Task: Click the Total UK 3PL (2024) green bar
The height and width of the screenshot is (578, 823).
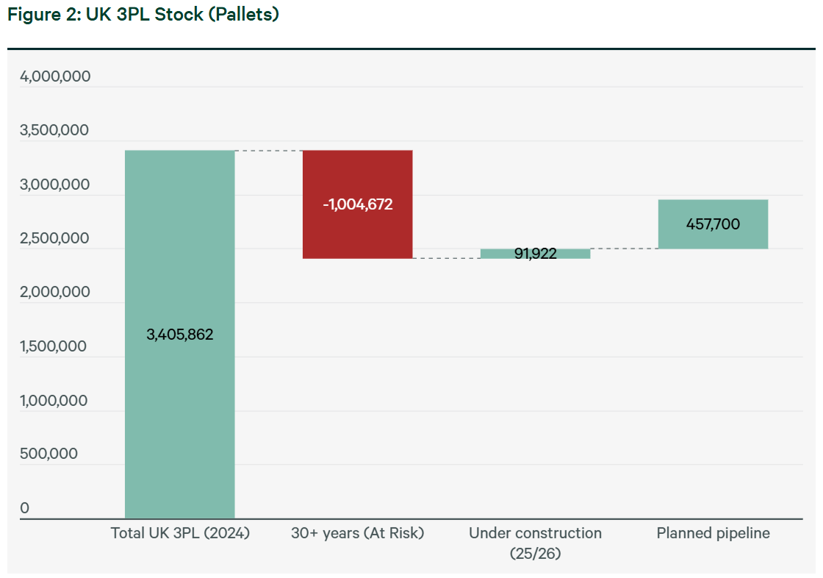Action: tap(179, 334)
